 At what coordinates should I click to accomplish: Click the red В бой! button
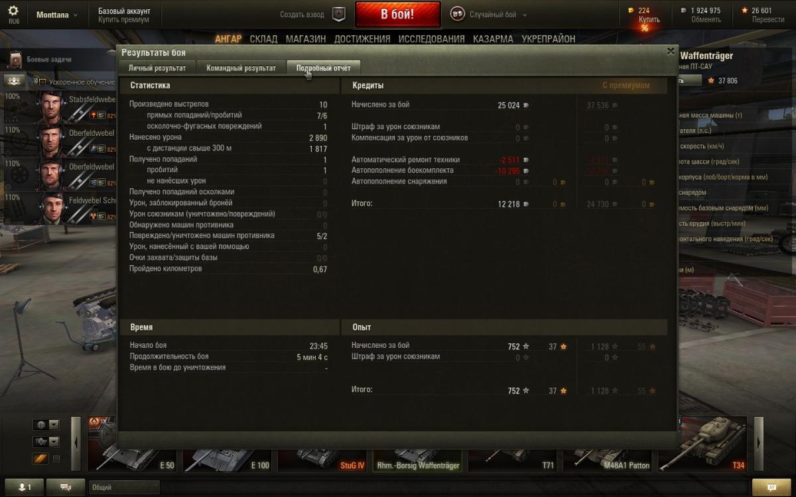[398, 15]
